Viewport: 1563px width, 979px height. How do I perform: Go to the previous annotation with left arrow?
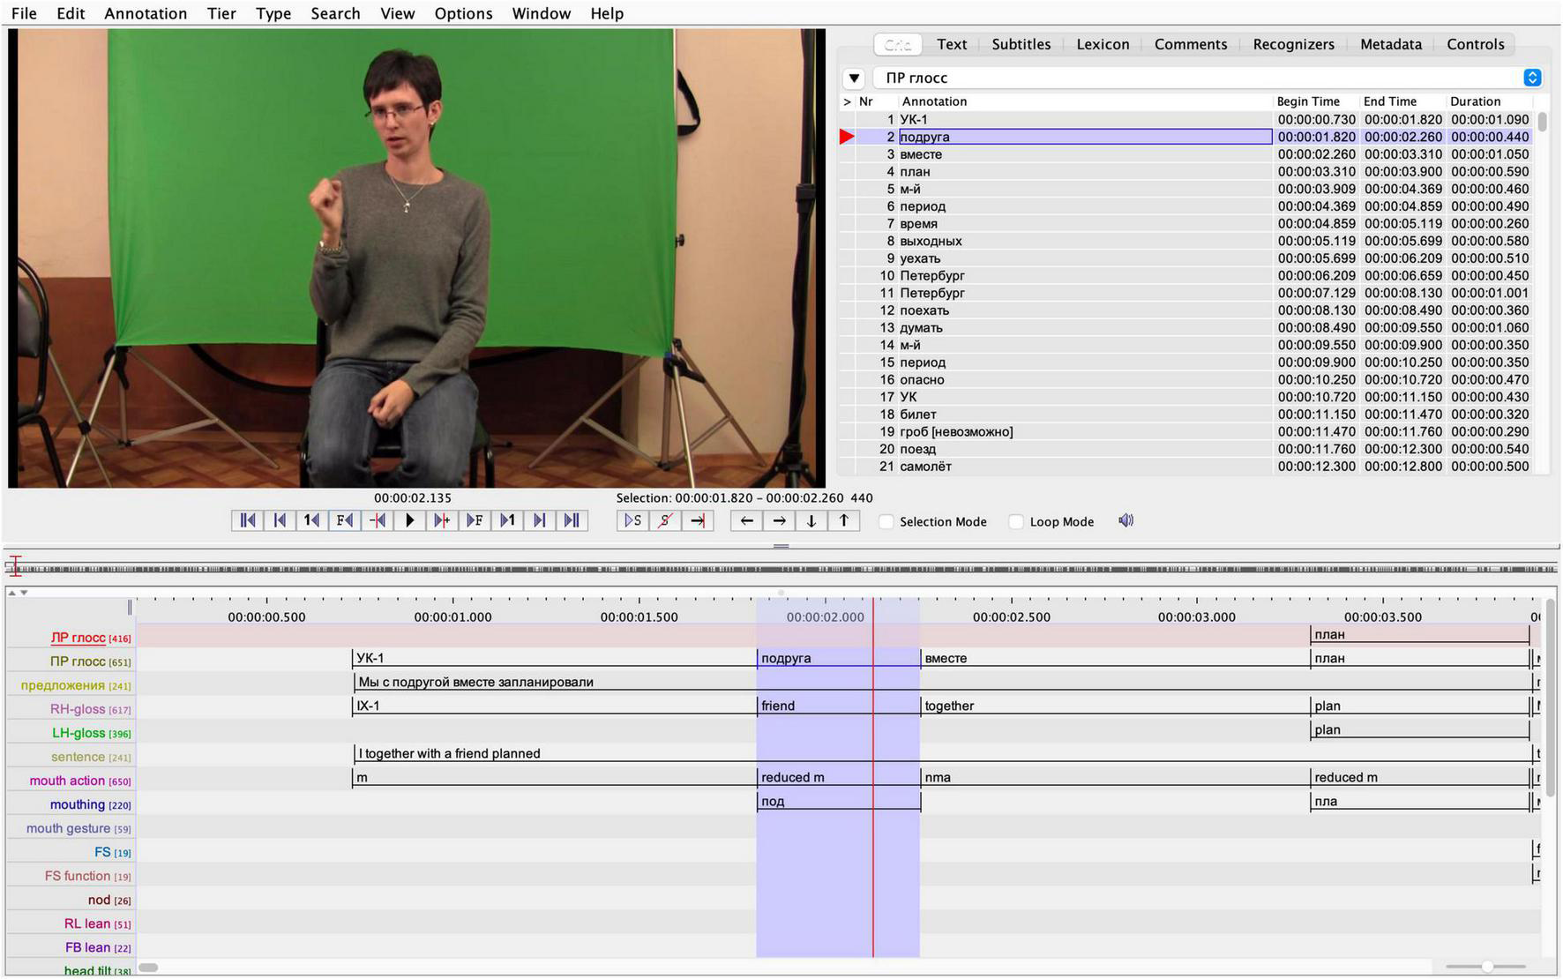(746, 520)
